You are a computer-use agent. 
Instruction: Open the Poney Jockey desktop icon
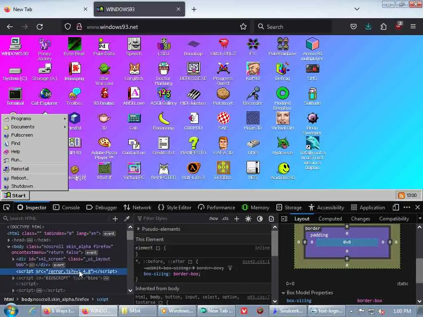45,49
